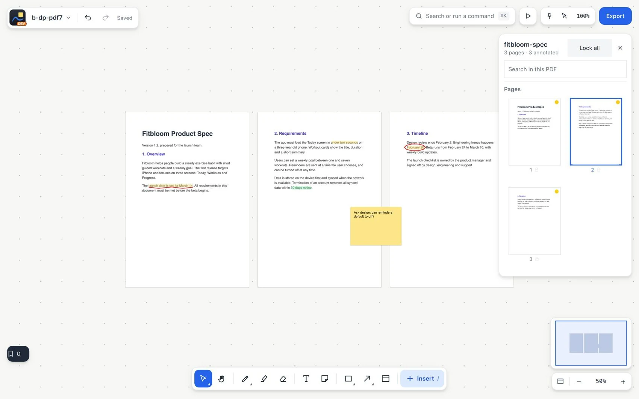Close the fitbloom-spec PDF panel
Image resolution: width=639 pixels, height=399 pixels.
pos(620,48)
